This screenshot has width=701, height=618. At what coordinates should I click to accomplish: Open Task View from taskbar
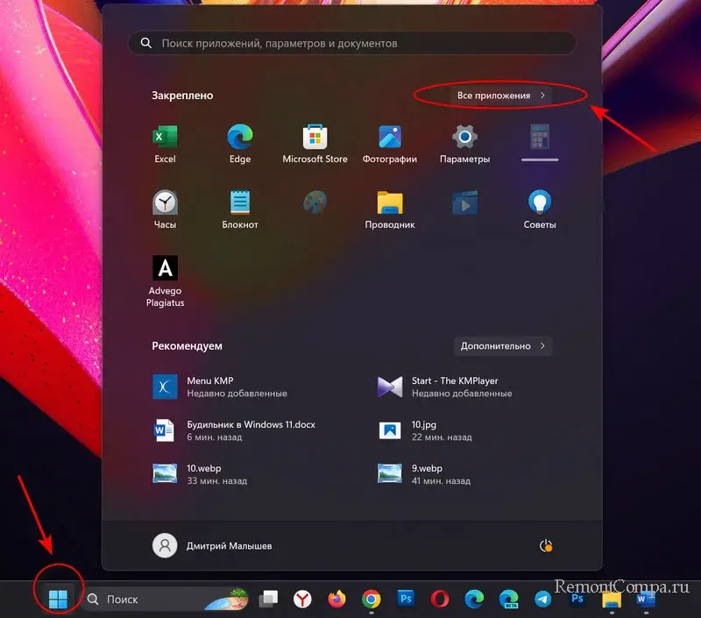tap(269, 600)
